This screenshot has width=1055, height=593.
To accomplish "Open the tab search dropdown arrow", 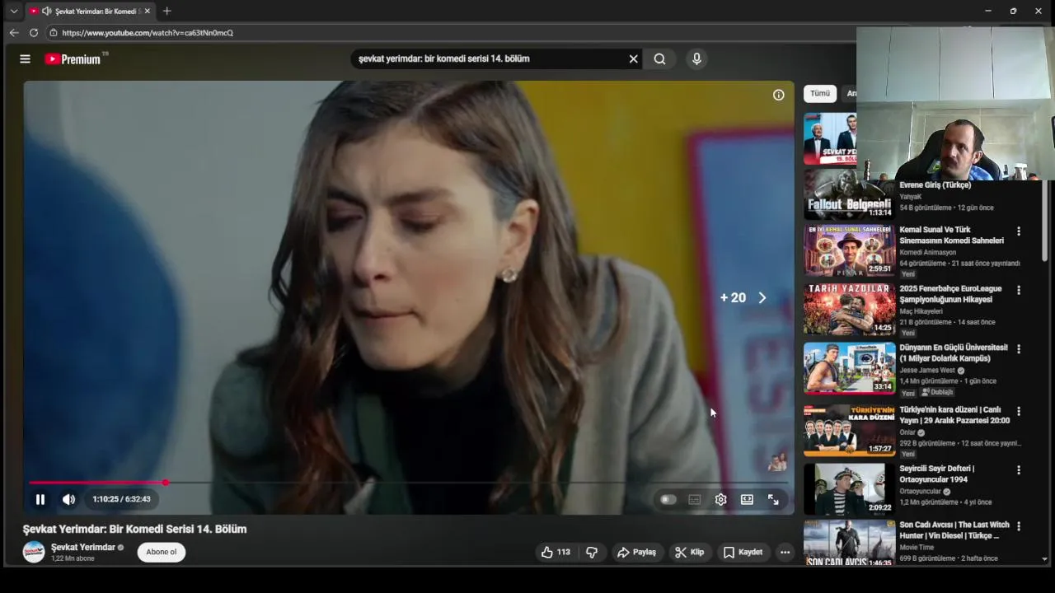I will tap(13, 12).
